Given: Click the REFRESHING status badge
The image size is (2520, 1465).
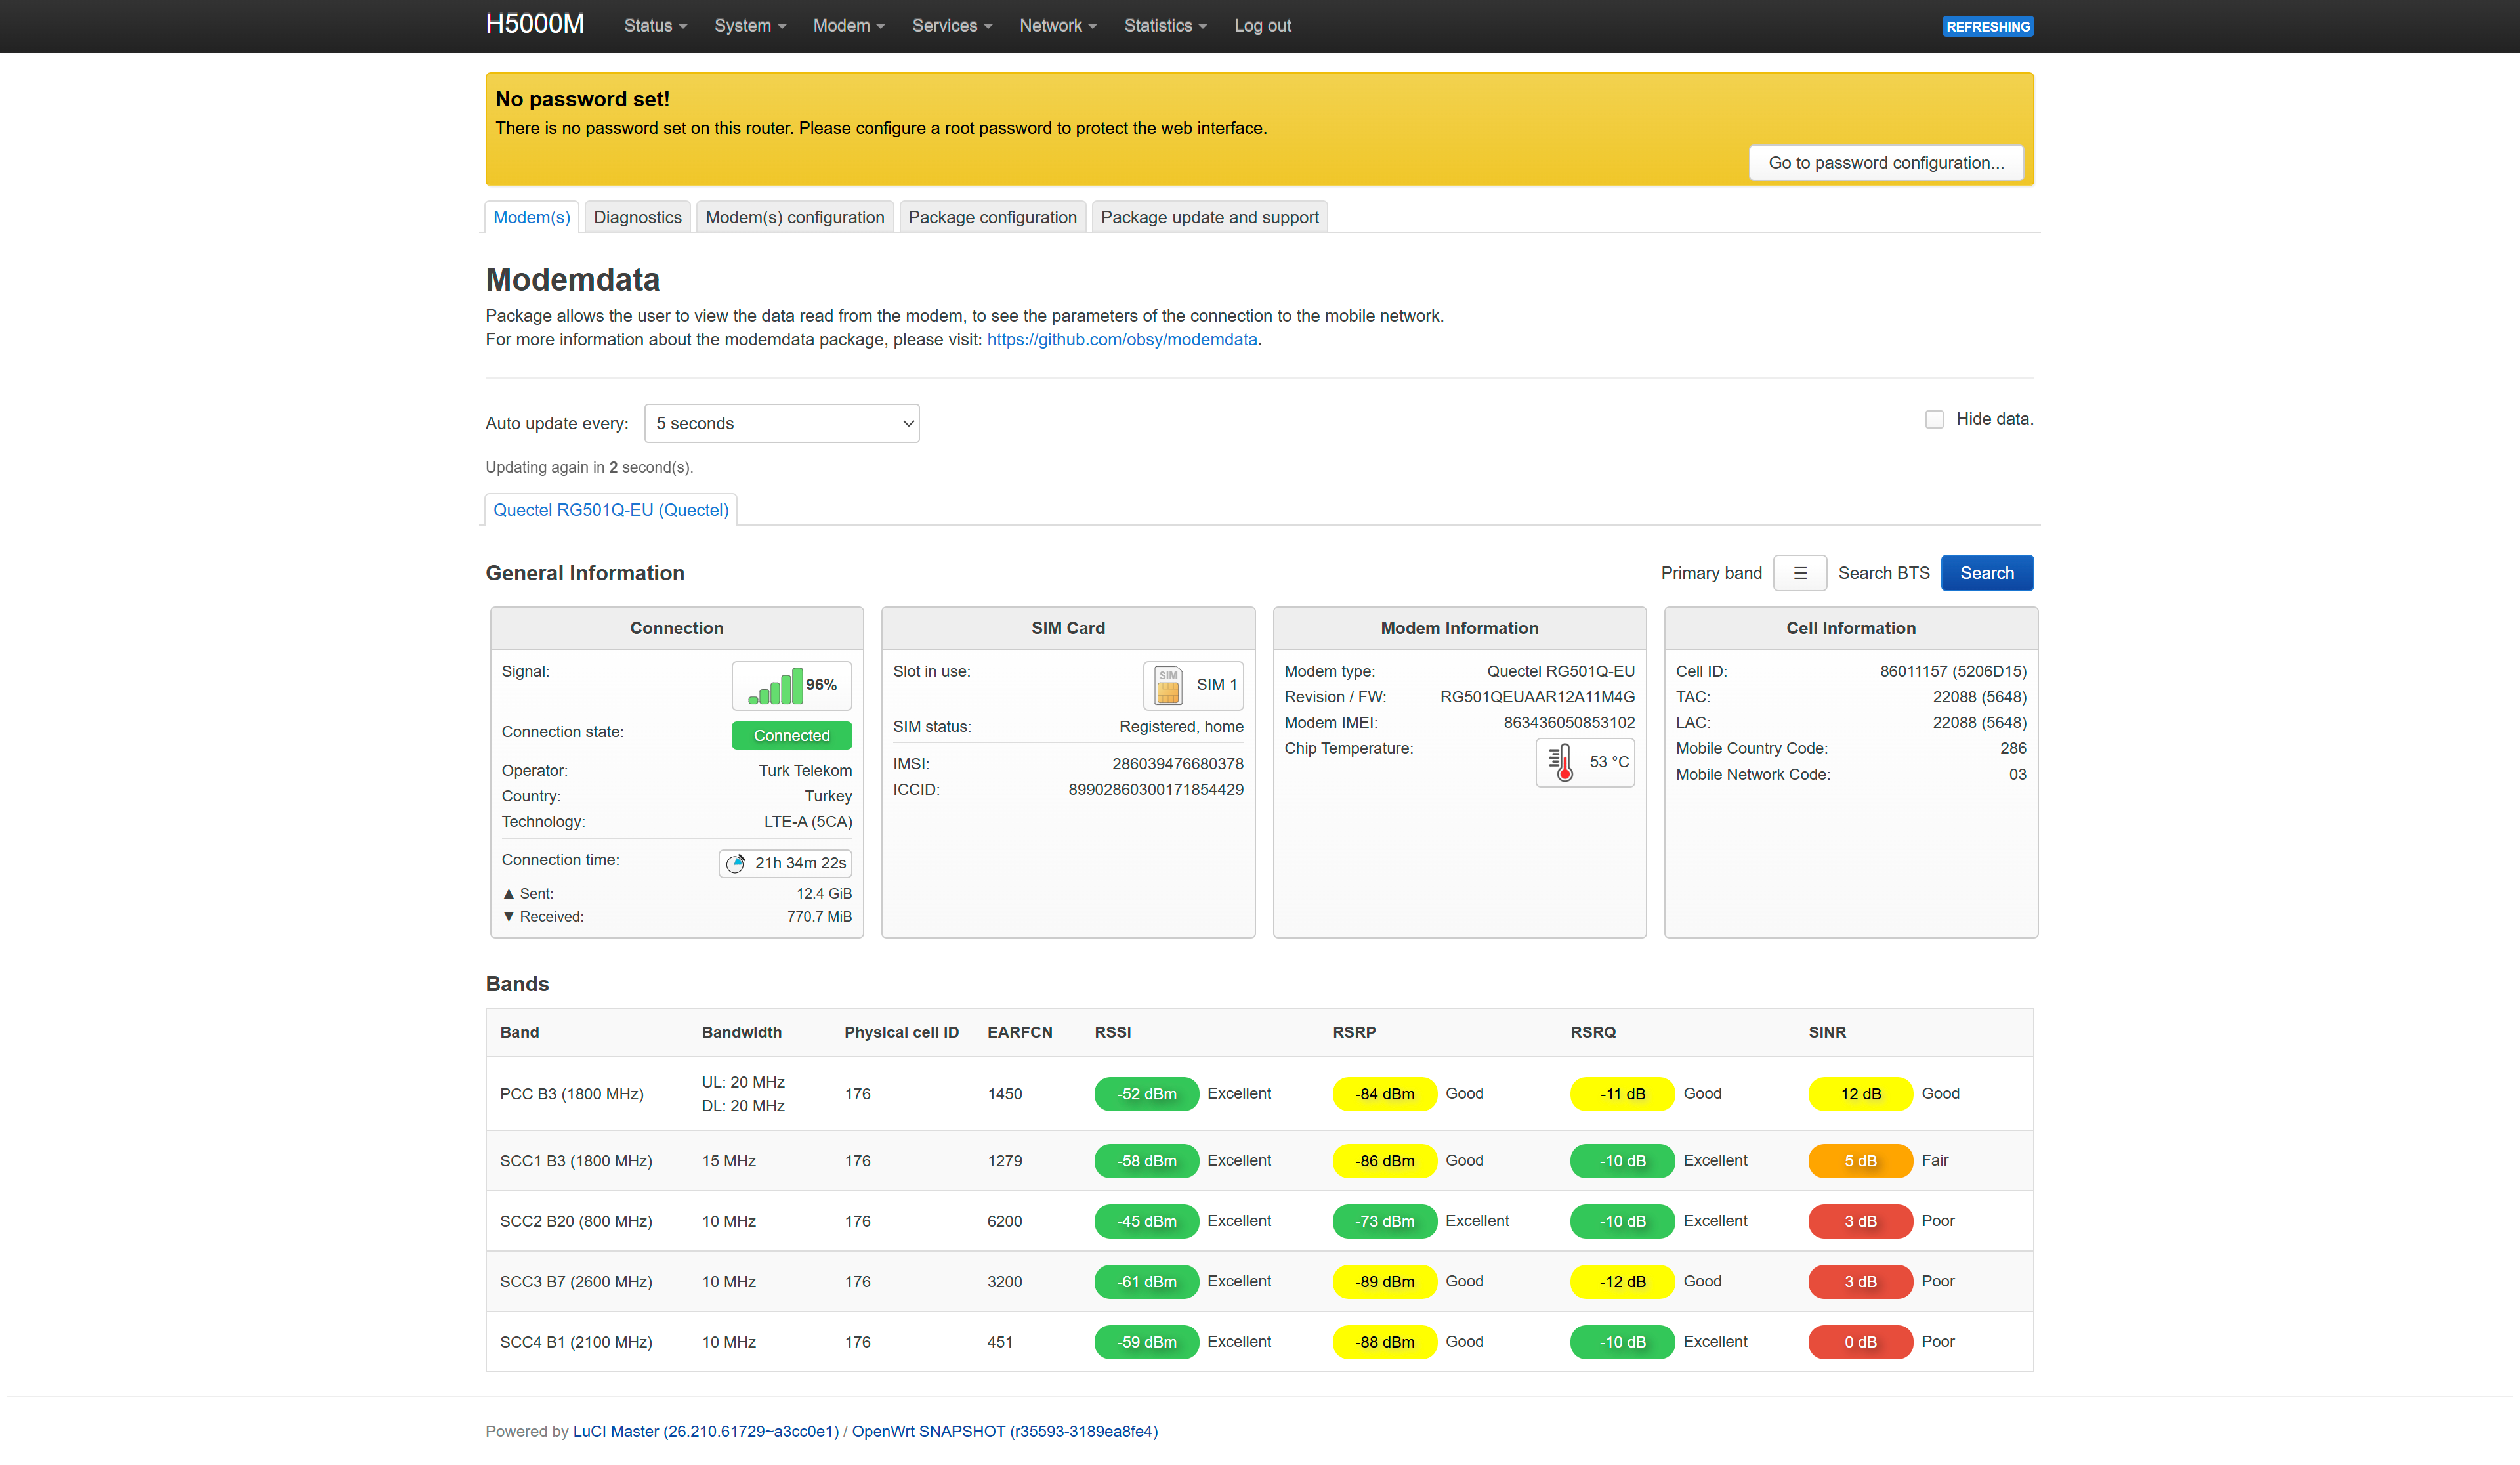Looking at the screenshot, I should [x=1987, y=27].
